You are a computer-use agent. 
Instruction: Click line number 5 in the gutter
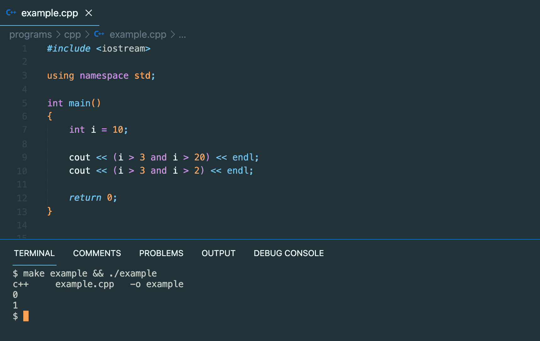tap(25, 103)
